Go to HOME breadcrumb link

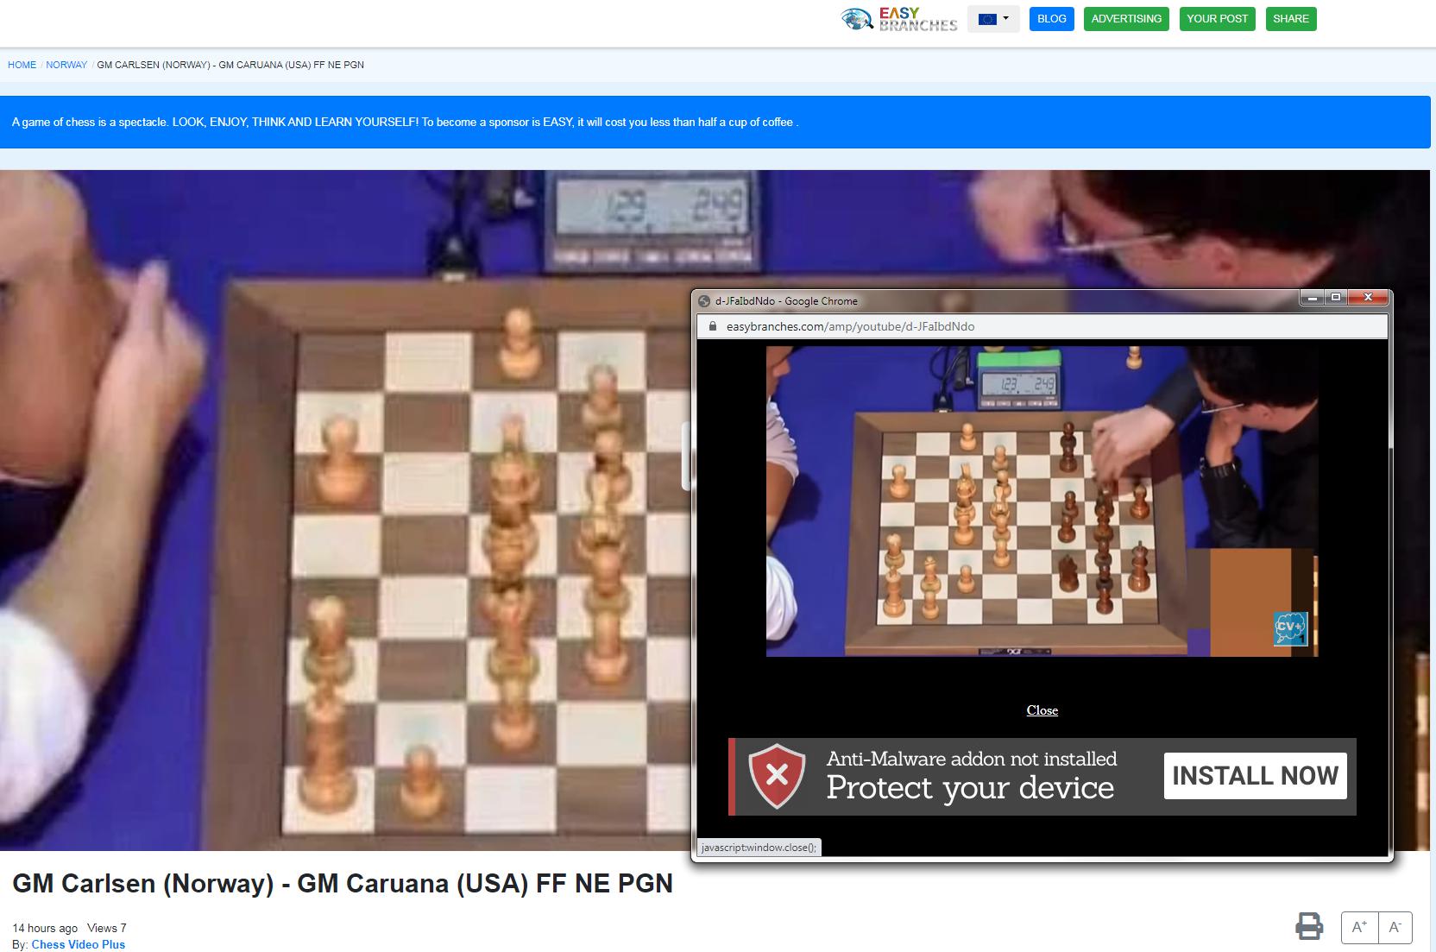tap(22, 65)
